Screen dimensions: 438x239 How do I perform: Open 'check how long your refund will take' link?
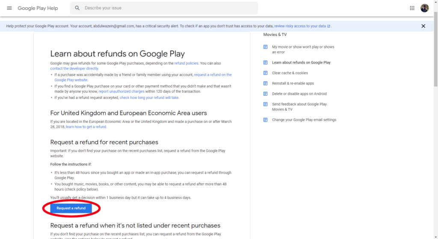(149, 98)
